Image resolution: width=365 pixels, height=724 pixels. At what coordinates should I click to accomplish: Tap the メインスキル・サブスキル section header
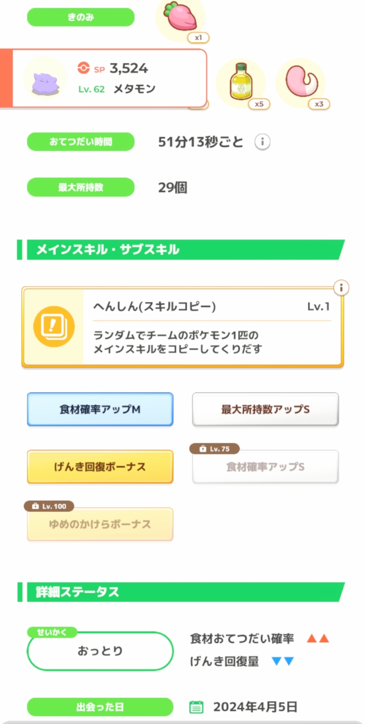coord(182,250)
